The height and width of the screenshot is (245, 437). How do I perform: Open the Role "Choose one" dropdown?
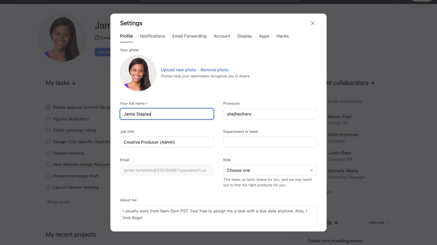tap(270, 170)
